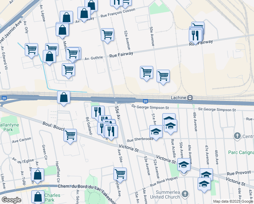Click the restaurant marker on Rue Fairway

point(195,36)
